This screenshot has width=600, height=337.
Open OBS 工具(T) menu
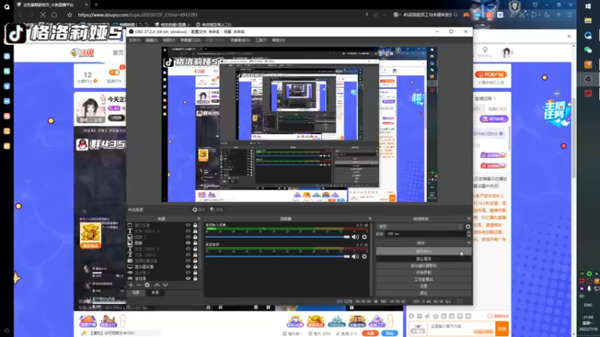tap(261, 40)
